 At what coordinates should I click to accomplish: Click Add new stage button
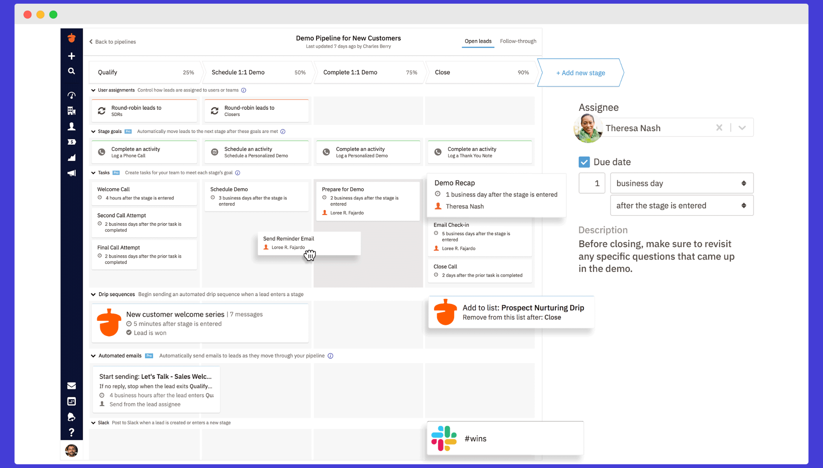tap(581, 73)
